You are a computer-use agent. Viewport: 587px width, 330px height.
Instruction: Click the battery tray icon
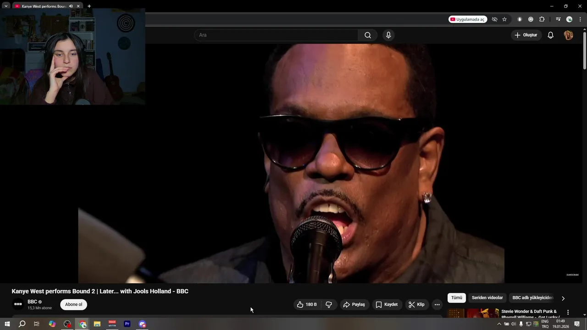coord(506,324)
